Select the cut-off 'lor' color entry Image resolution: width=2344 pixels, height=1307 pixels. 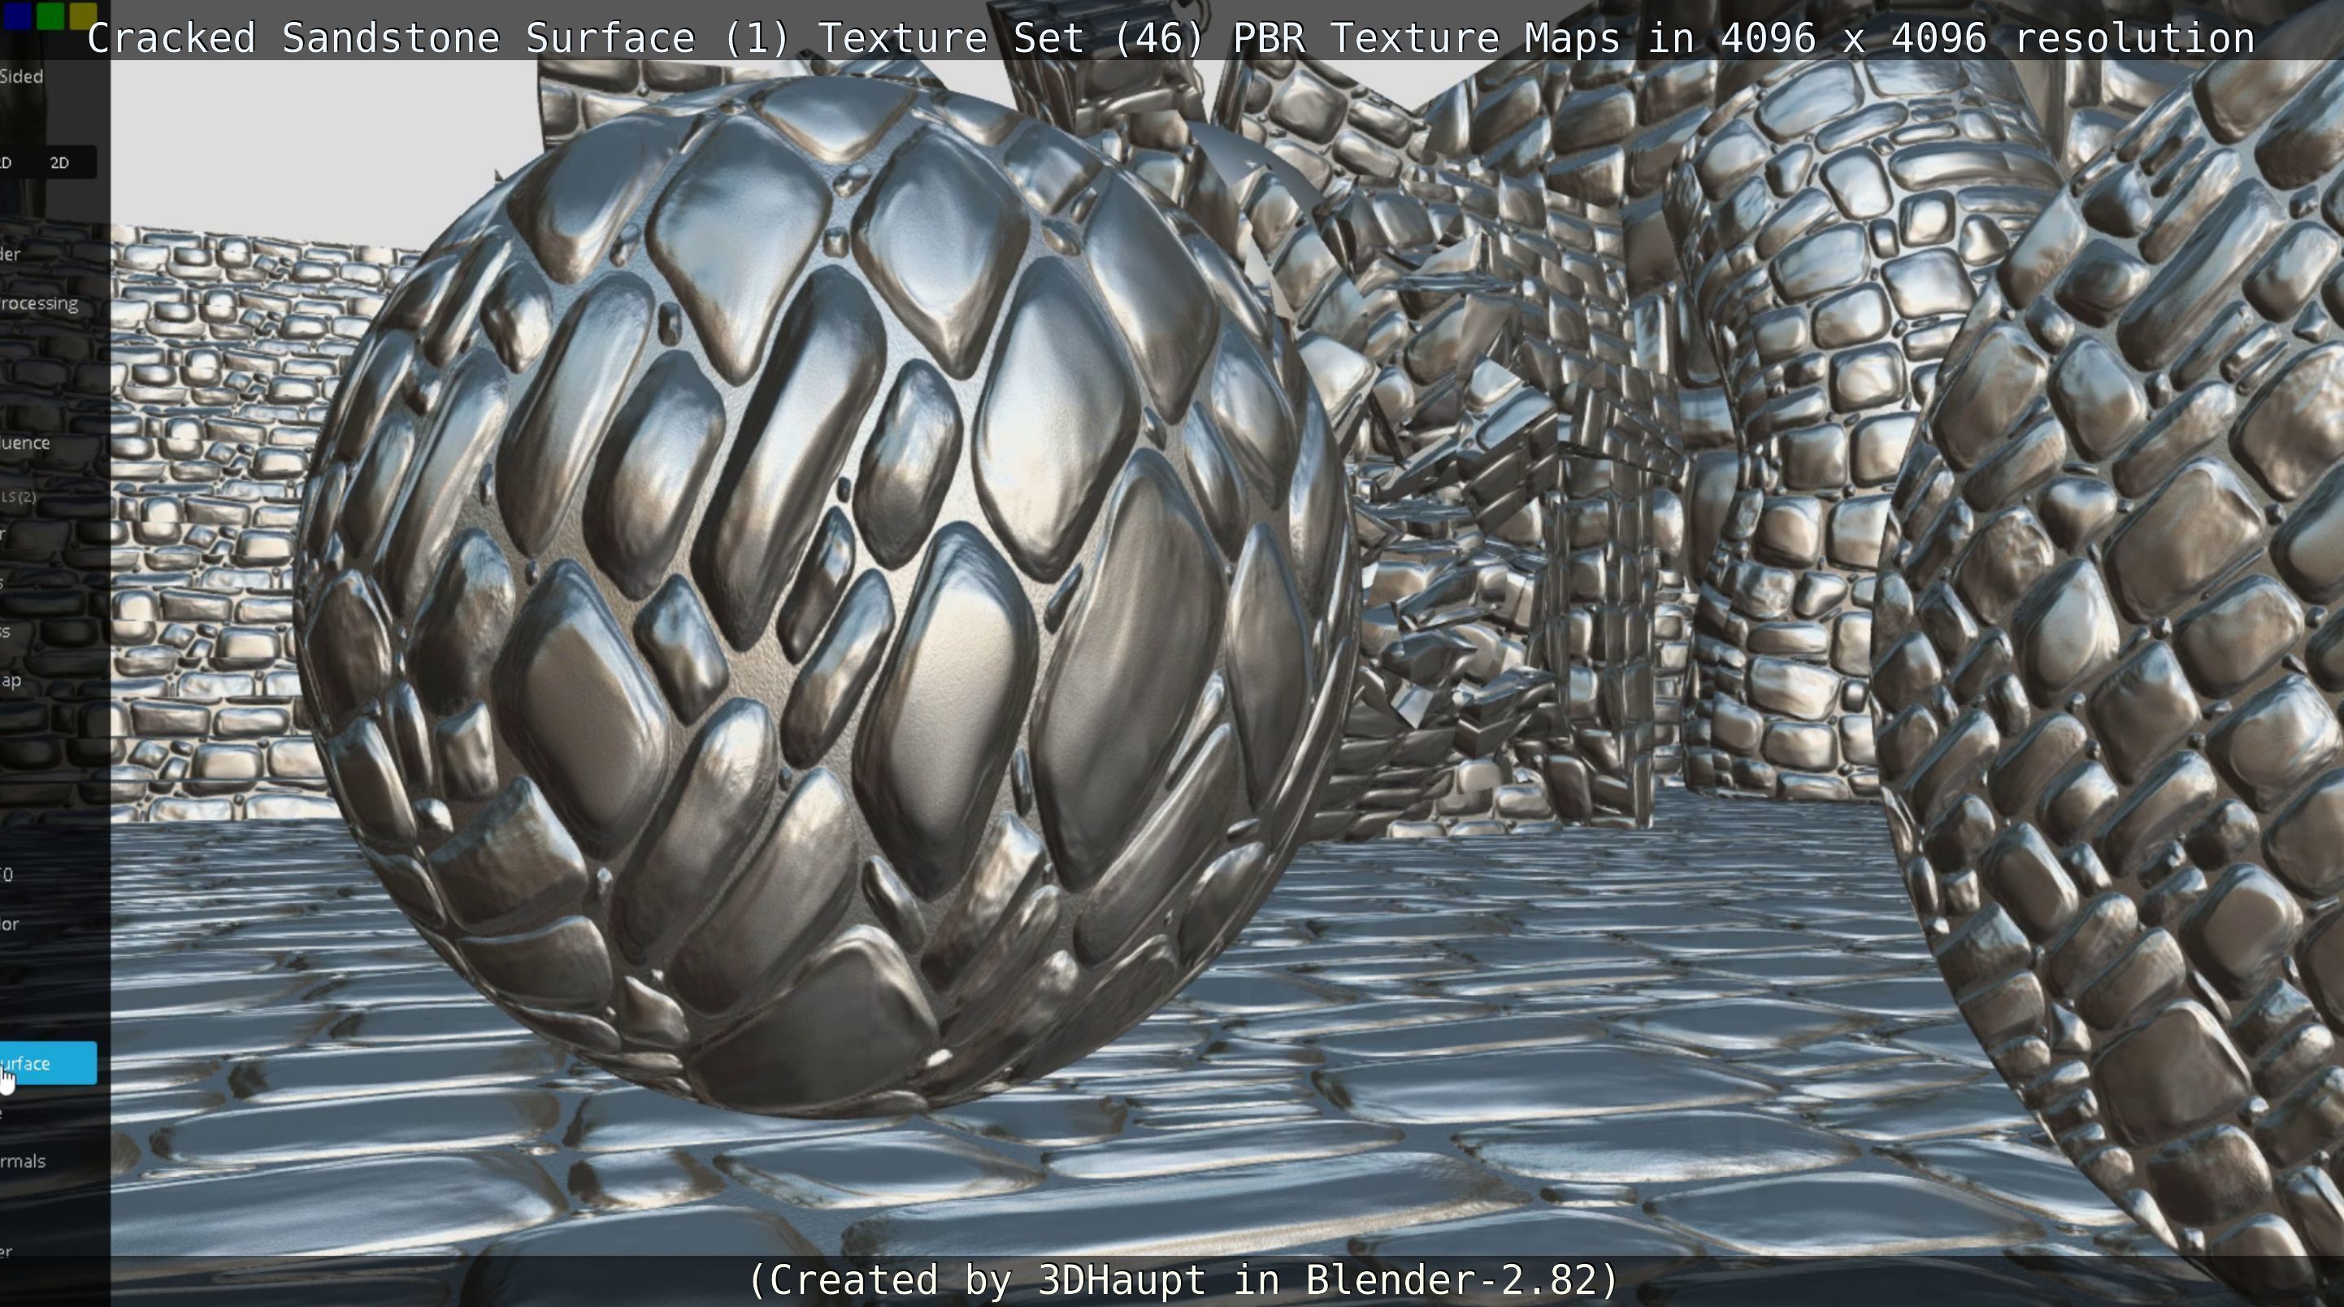(x=10, y=924)
